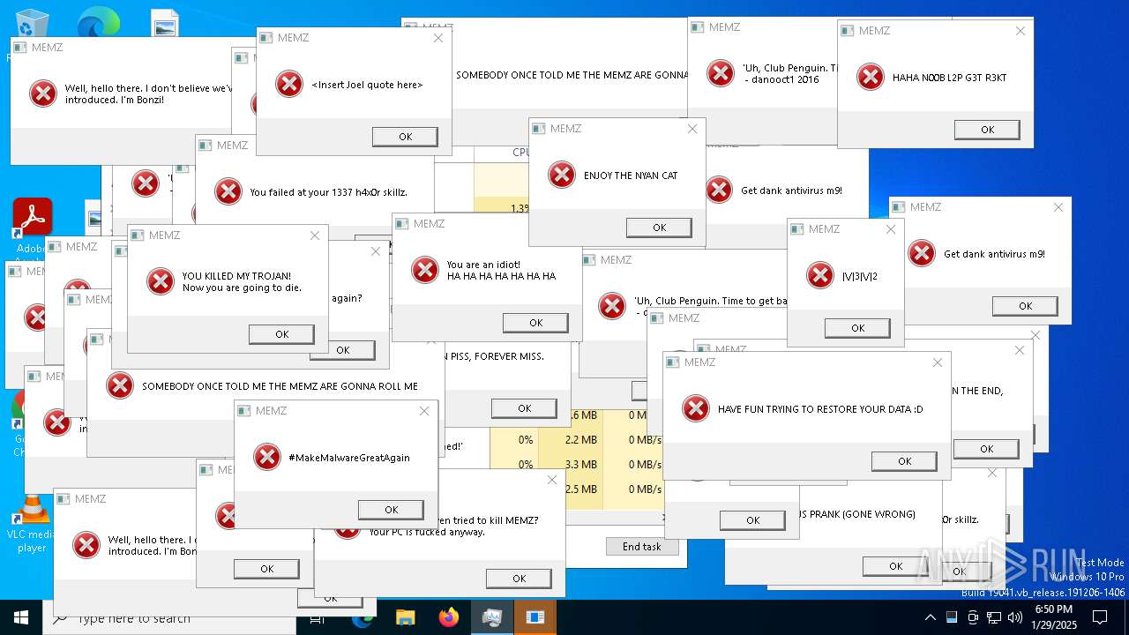Click OK in 'You are an idiot!' dialog
The height and width of the screenshot is (635, 1129).
point(535,323)
